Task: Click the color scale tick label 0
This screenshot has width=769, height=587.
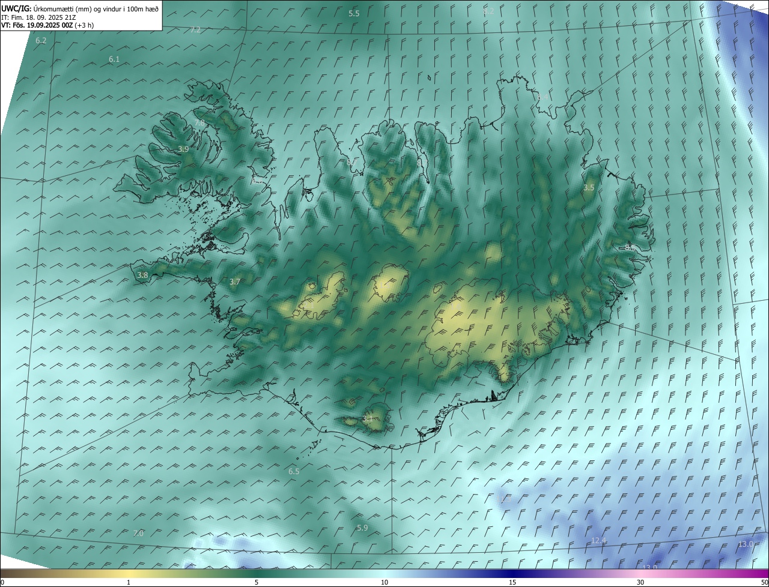Action: coord(2,582)
